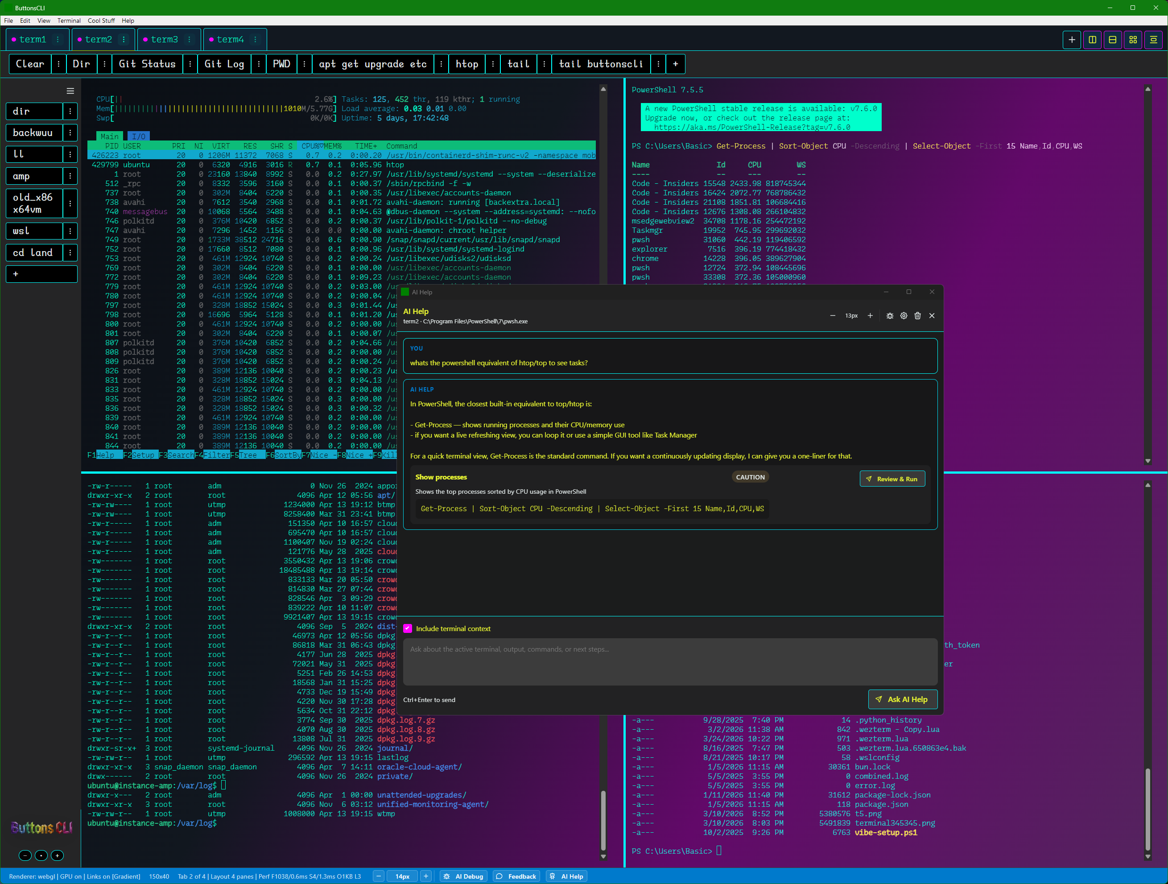Open the Edit menu

point(25,21)
